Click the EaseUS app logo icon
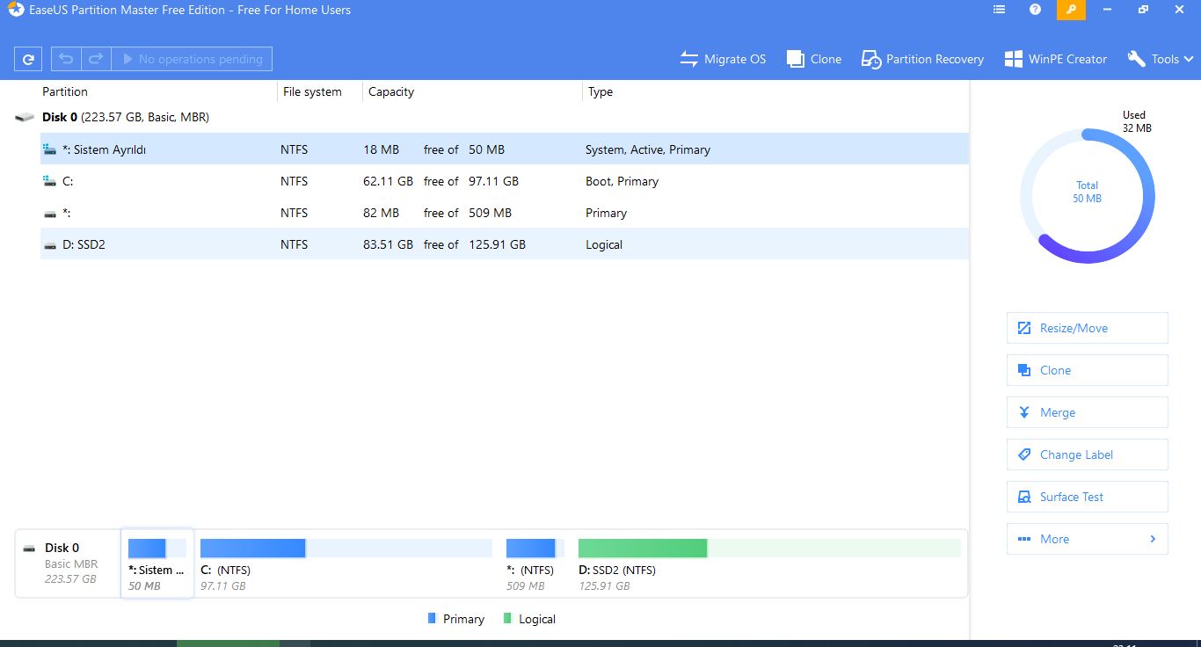Screen dimensions: 1201x647 point(16,10)
